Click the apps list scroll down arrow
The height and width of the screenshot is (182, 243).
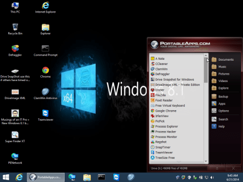coord(206,161)
